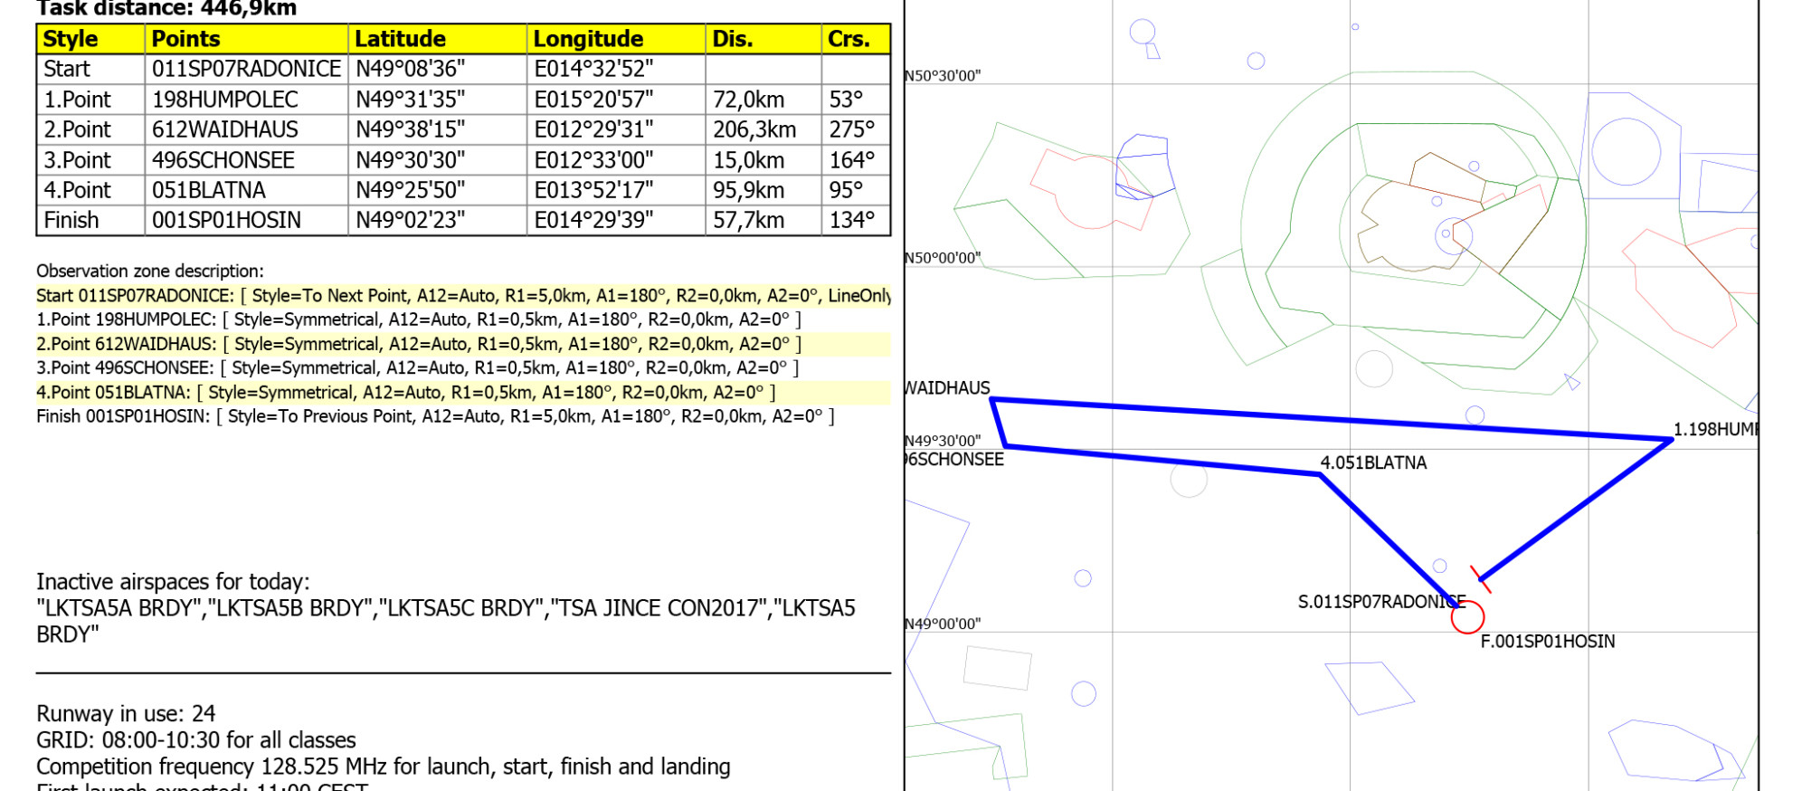Screen dimensions: 1802x791
Task: Click the 4.051BLATNA label on map
Action: [x=1372, y=462]
